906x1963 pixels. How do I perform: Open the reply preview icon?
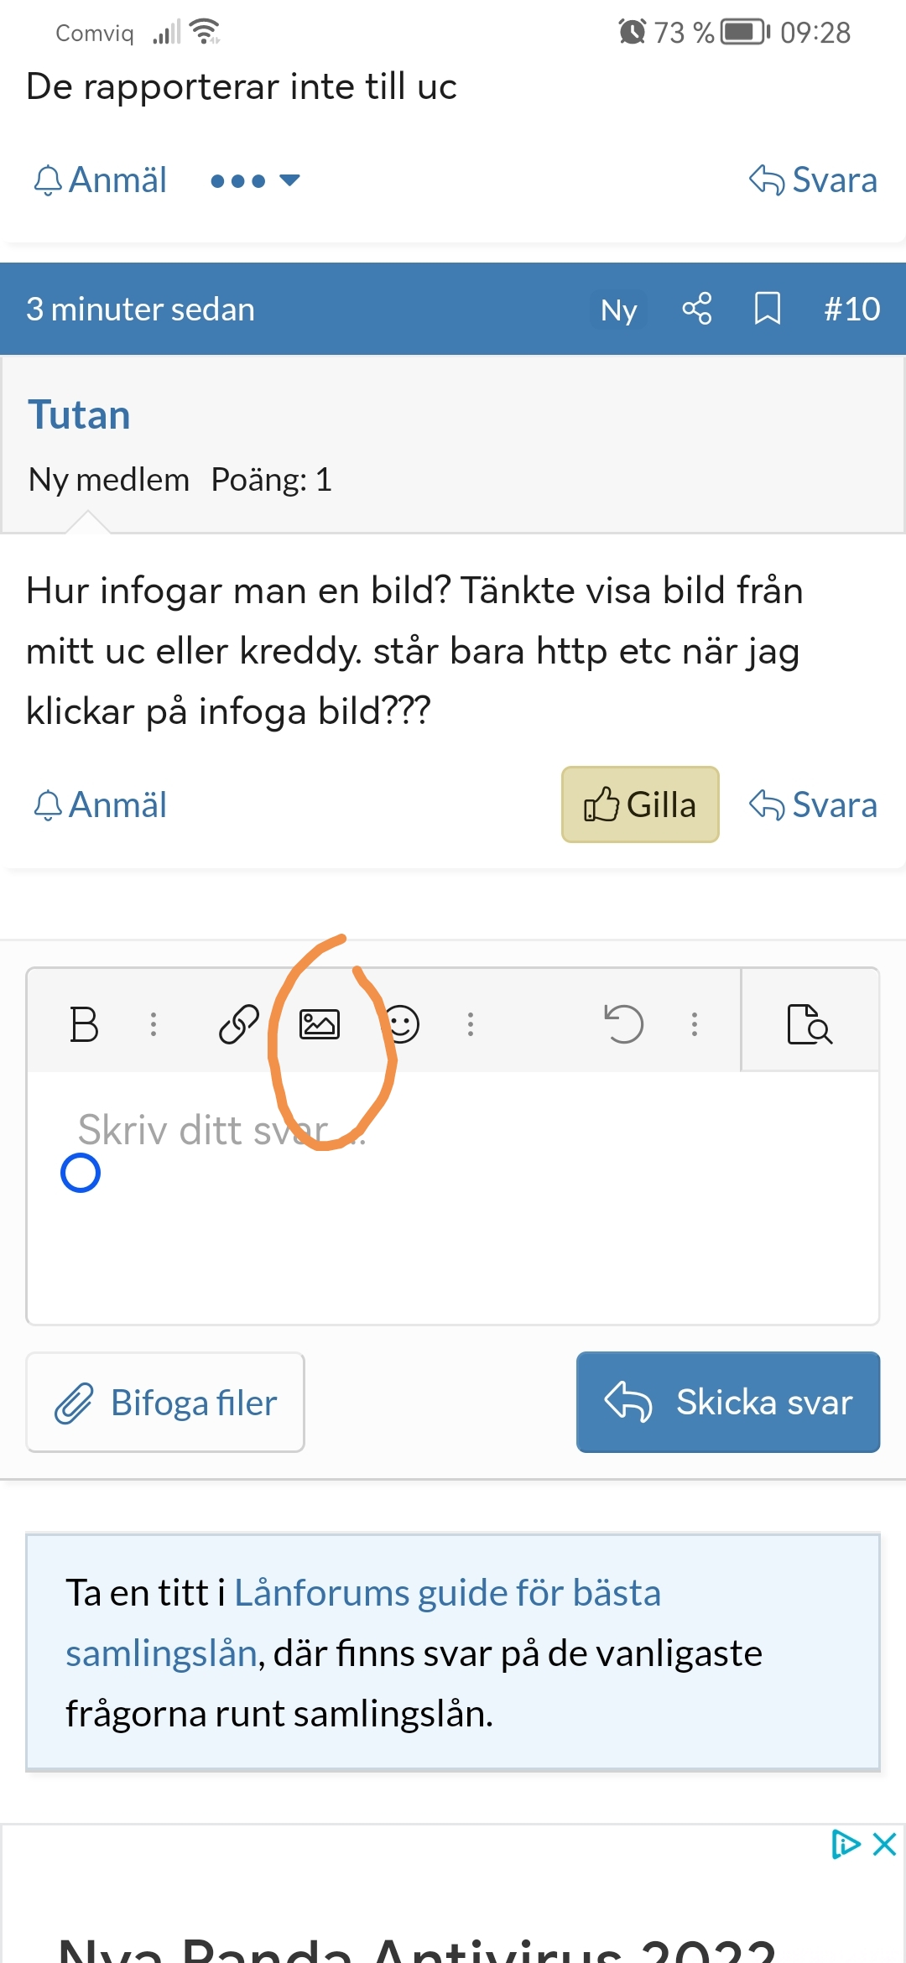[x=810, y=1024]
